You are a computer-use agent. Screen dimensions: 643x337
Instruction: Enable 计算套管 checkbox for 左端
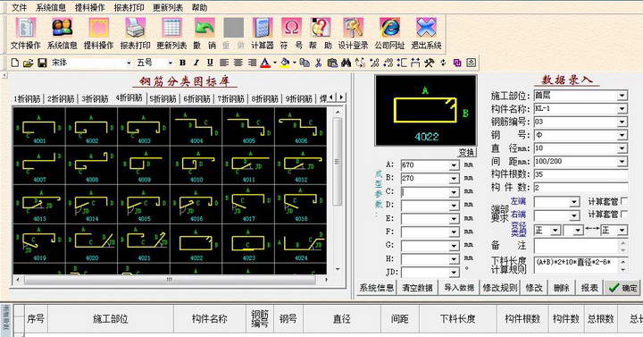[x=624, y=201]
